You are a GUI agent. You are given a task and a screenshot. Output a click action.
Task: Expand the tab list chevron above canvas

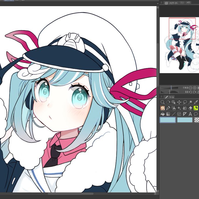coord(158,4)
